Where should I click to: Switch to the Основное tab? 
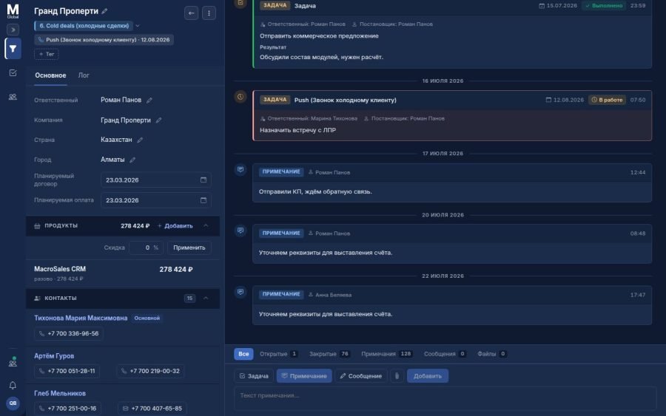click(x=50, y=75)
